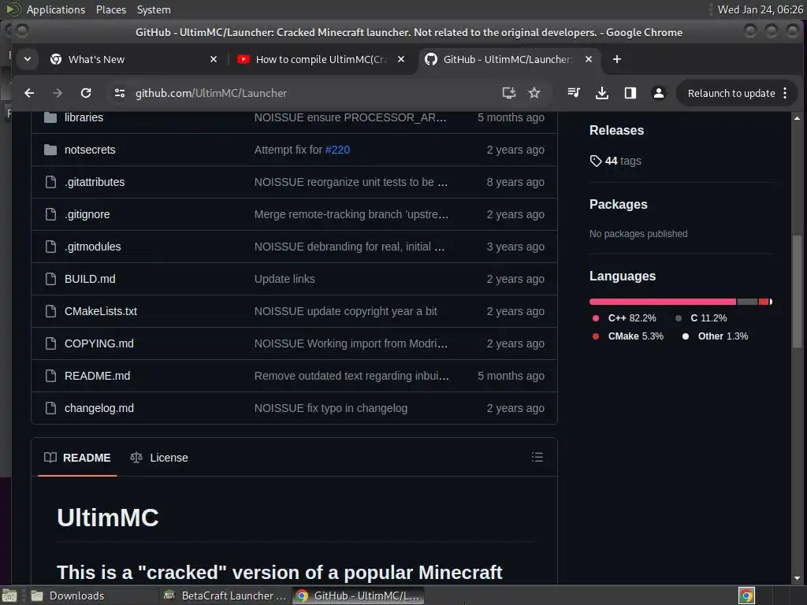Viewport: 807px width, 605px height.
Task: Open the System menu
Action: click(x=154, y=9)
